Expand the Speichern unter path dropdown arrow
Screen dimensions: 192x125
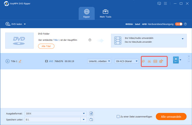[84, 120]
